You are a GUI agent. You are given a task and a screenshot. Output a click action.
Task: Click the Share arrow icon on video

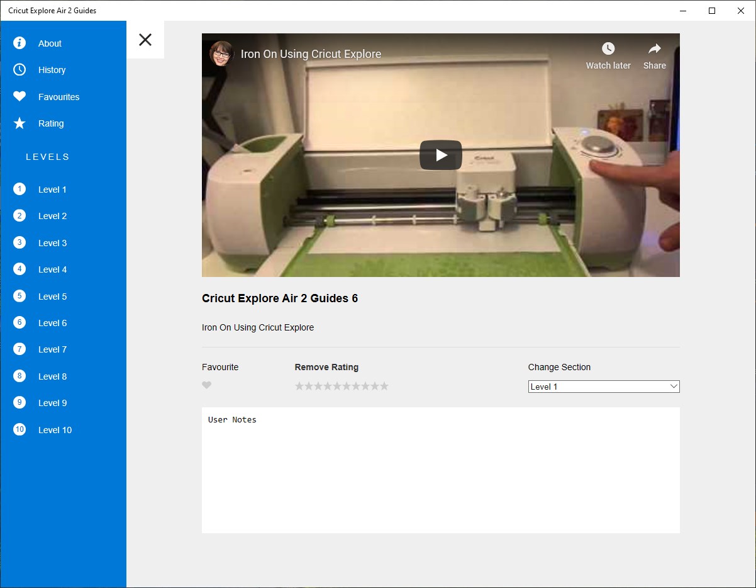click(x=655, y=49)
